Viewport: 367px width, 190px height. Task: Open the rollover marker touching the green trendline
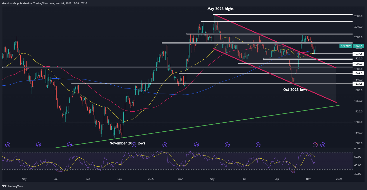coord(69,145)
